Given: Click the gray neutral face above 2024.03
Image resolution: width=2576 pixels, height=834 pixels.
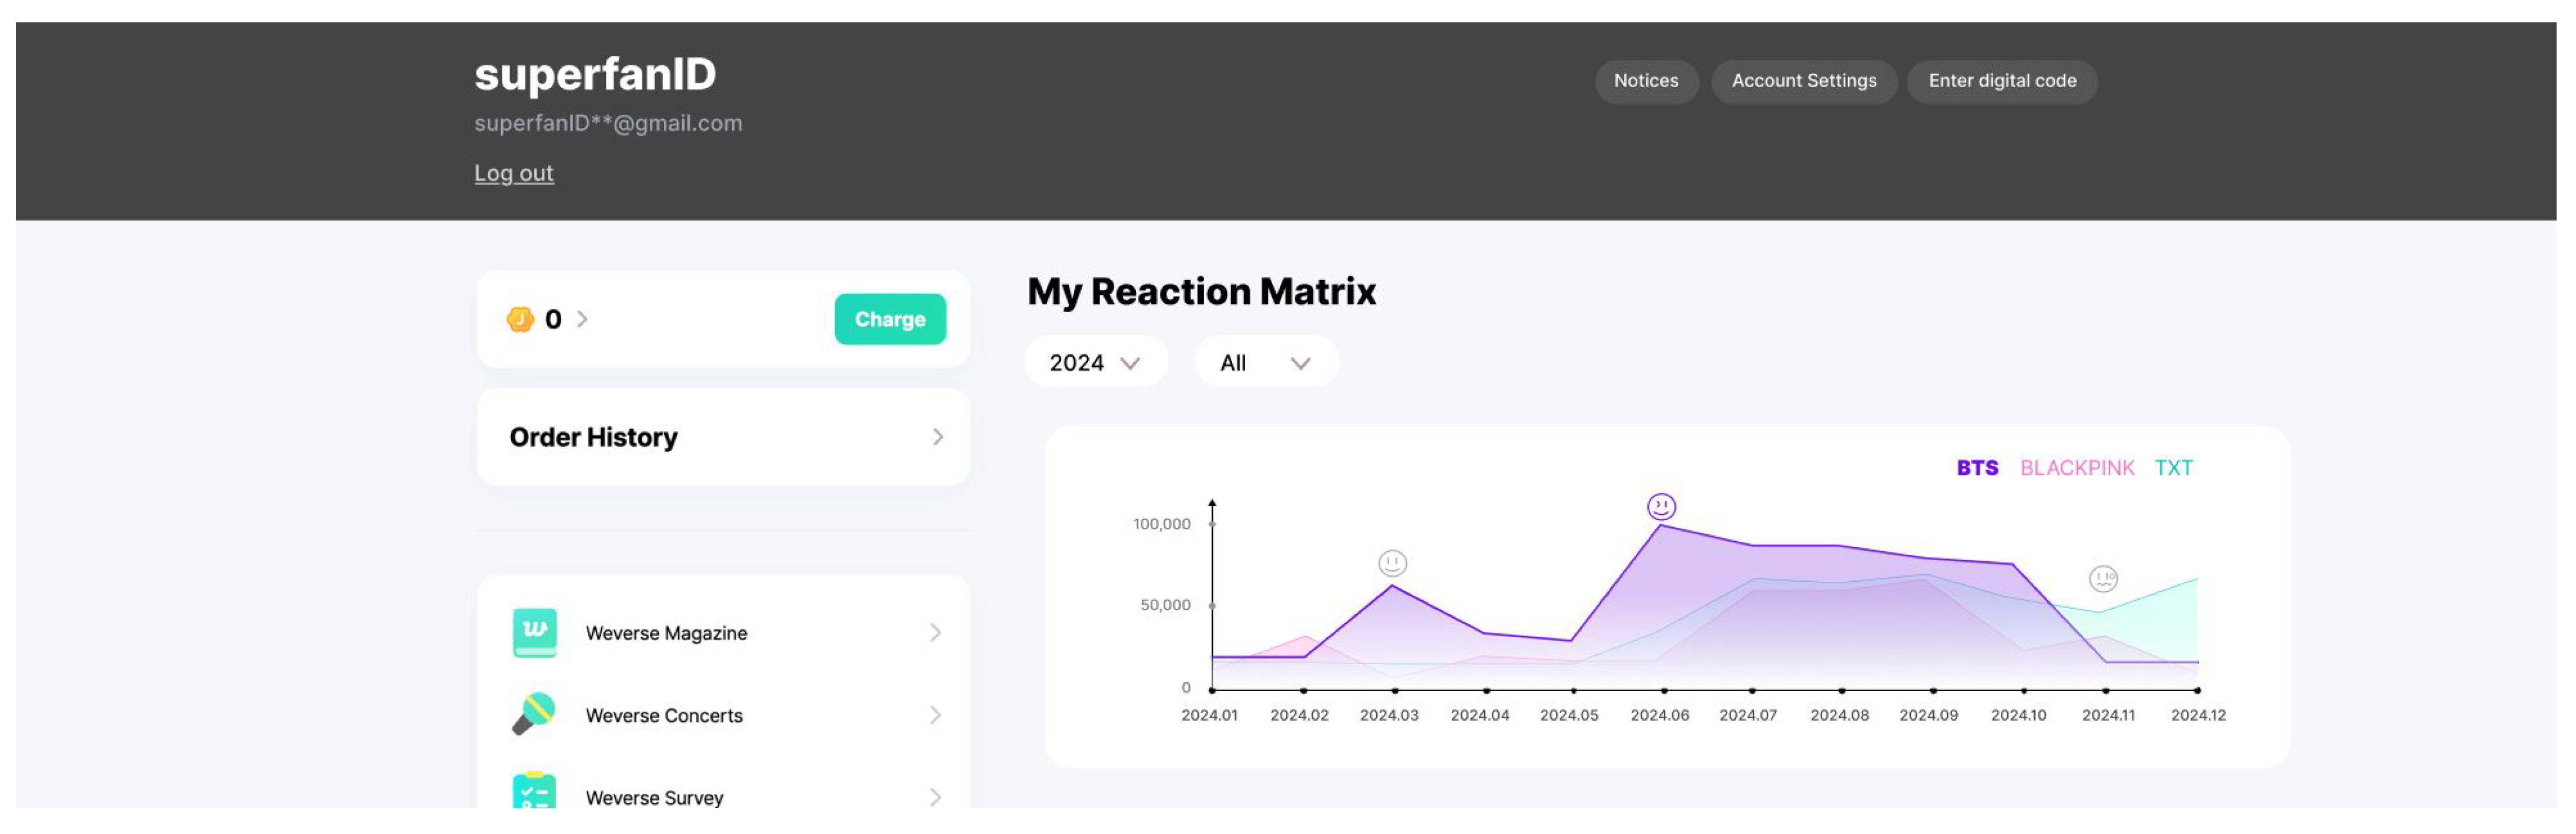Looking at the screenshot, I should pos(1392,563).
